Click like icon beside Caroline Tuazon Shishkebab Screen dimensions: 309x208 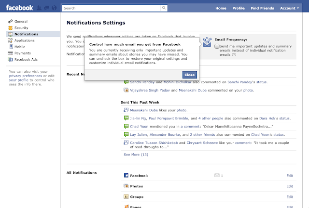pos(126,143)
